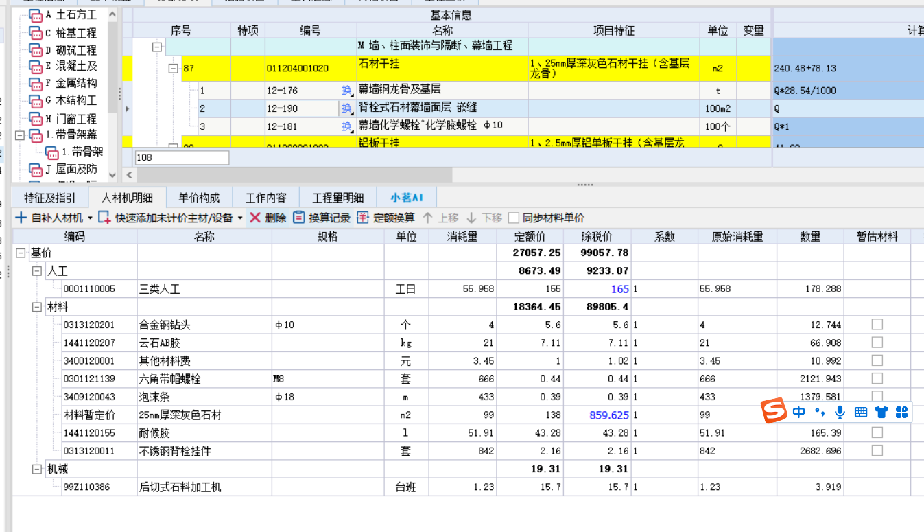Click the blue plus 自补人材机 icon
Screen dimensions: 924x532
(x=21, y=218)
